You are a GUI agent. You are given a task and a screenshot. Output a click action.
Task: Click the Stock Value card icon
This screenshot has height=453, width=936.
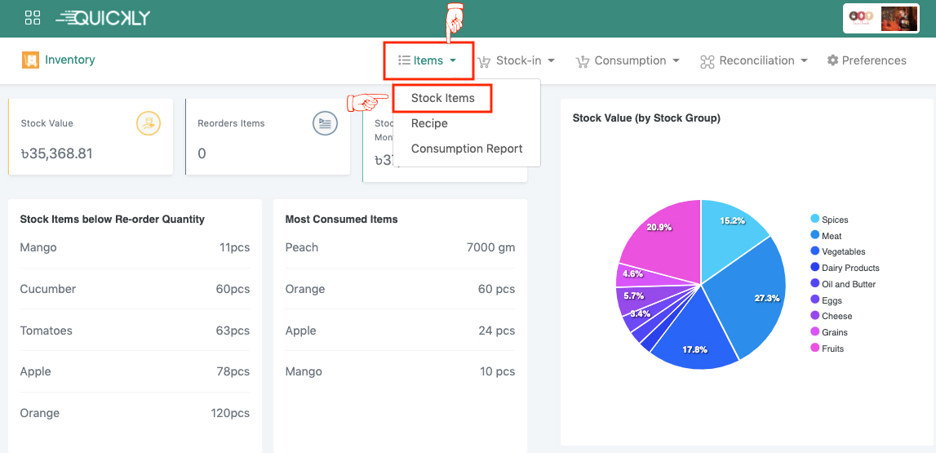click(x=149, y=123)
